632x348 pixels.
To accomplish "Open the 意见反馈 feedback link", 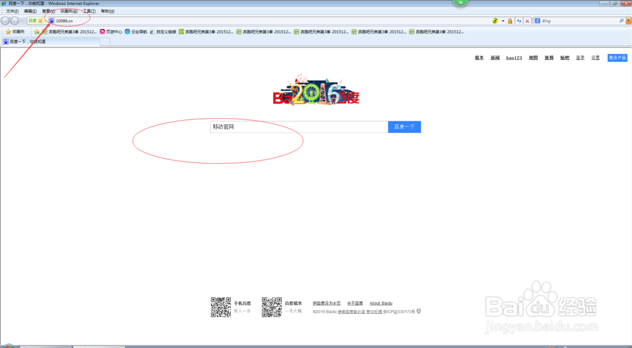I will pyautogui.click(x=374, y=312).
